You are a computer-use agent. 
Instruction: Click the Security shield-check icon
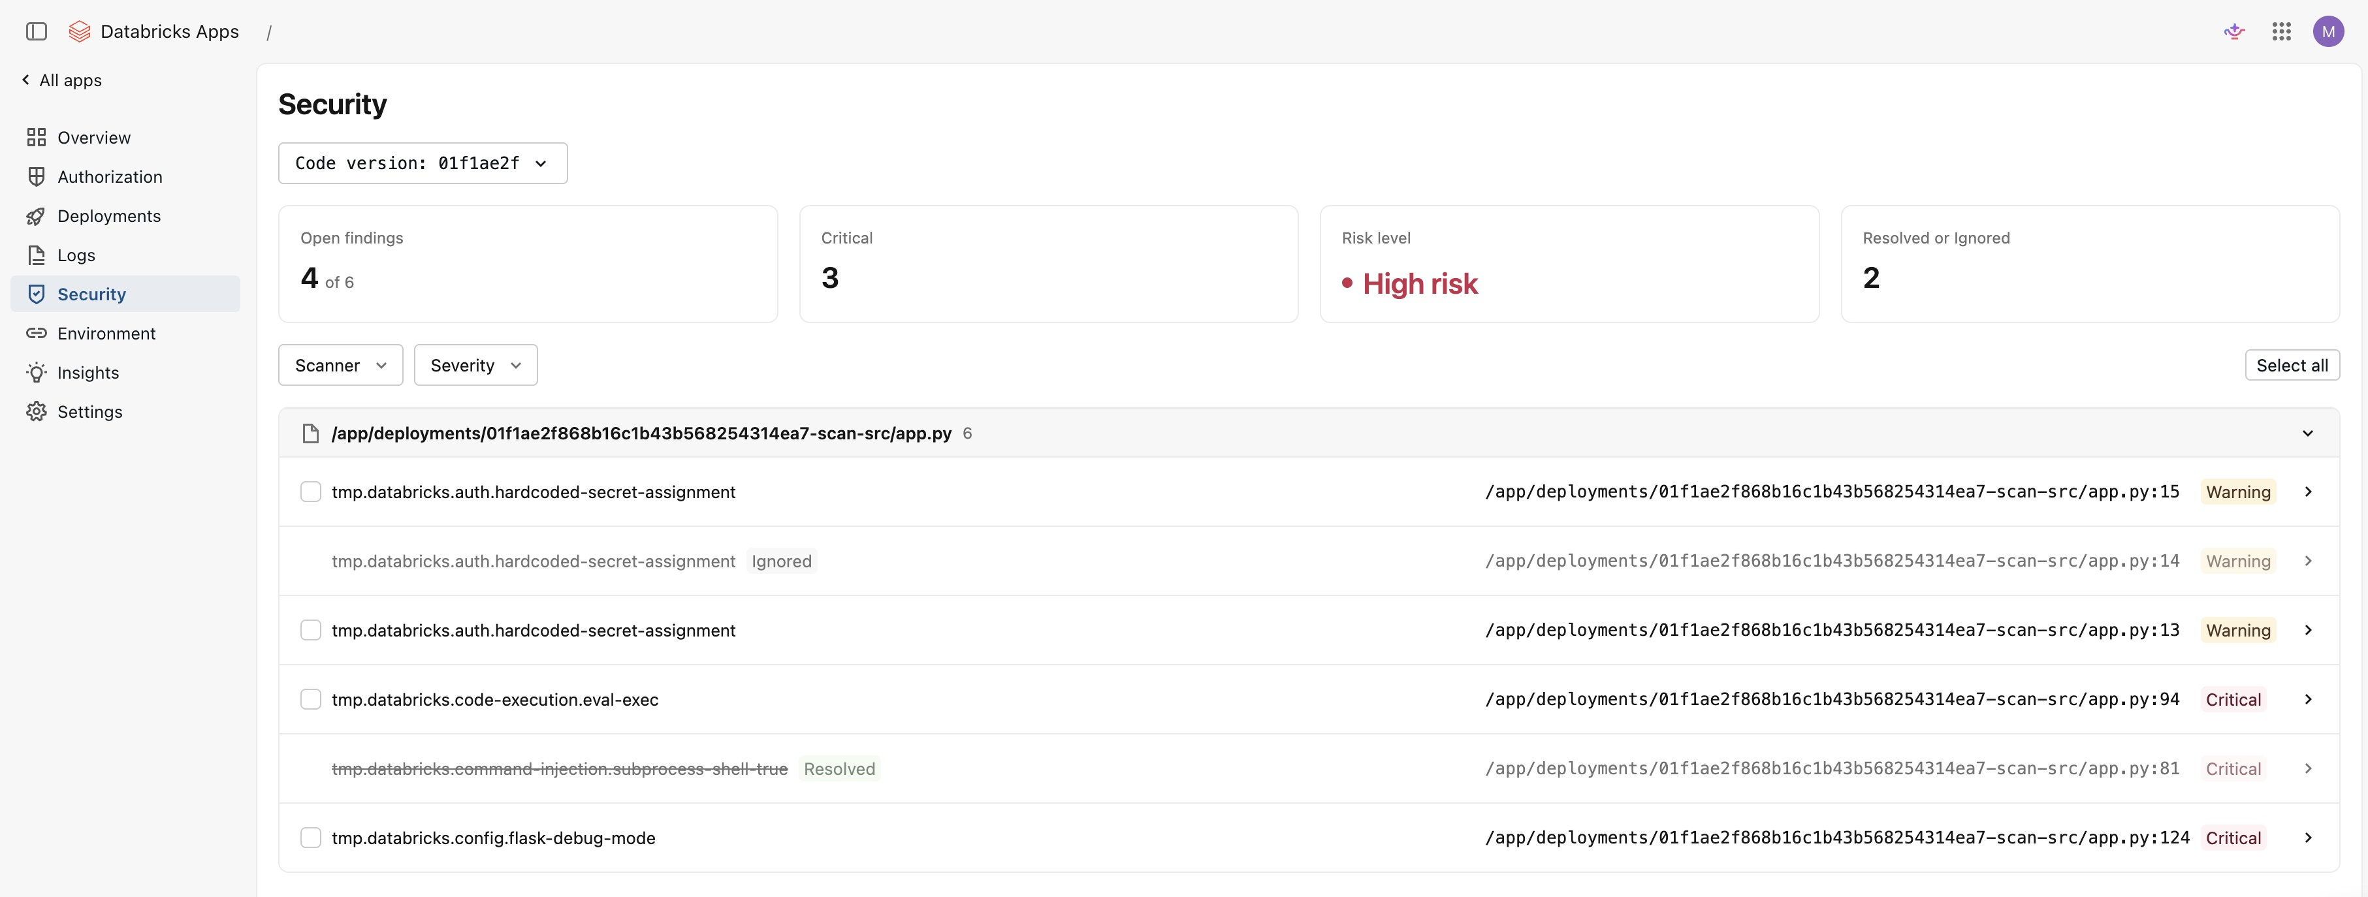click(37, 294)
